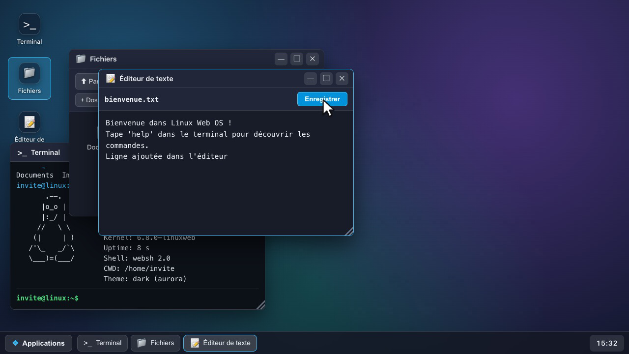Open the Fichiers desktop icon
Image resolution: width=629 pixels, height=354 pixels.
coord(29,79)
